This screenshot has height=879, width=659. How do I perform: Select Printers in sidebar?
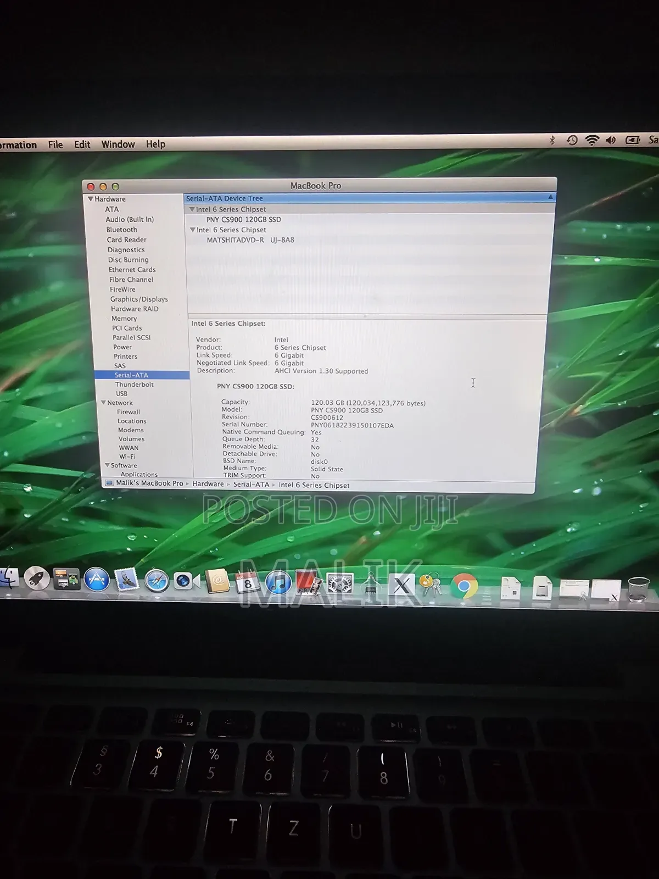click(x=126, y=357)
